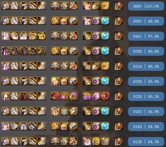Click the purple snake bracelet icon in 9228 row

pos(64,96)
